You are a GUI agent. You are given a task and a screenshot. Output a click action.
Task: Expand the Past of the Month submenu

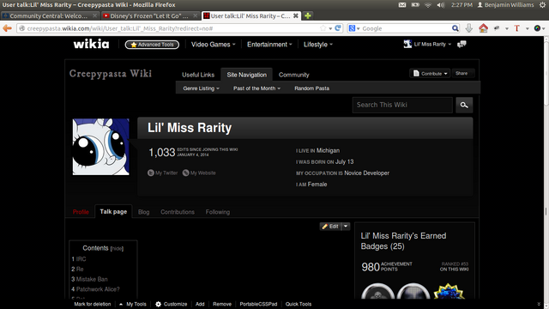pyautogui.click(x=256, y=88)
